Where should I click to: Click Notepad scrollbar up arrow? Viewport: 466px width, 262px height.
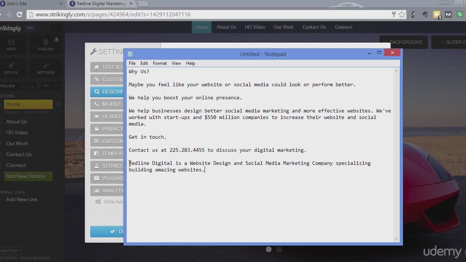[396, 71]
